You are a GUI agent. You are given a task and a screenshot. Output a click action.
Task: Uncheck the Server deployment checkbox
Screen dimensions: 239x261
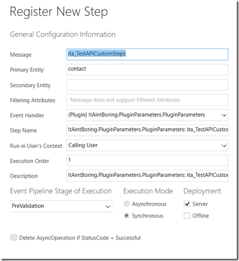point(187,204)
